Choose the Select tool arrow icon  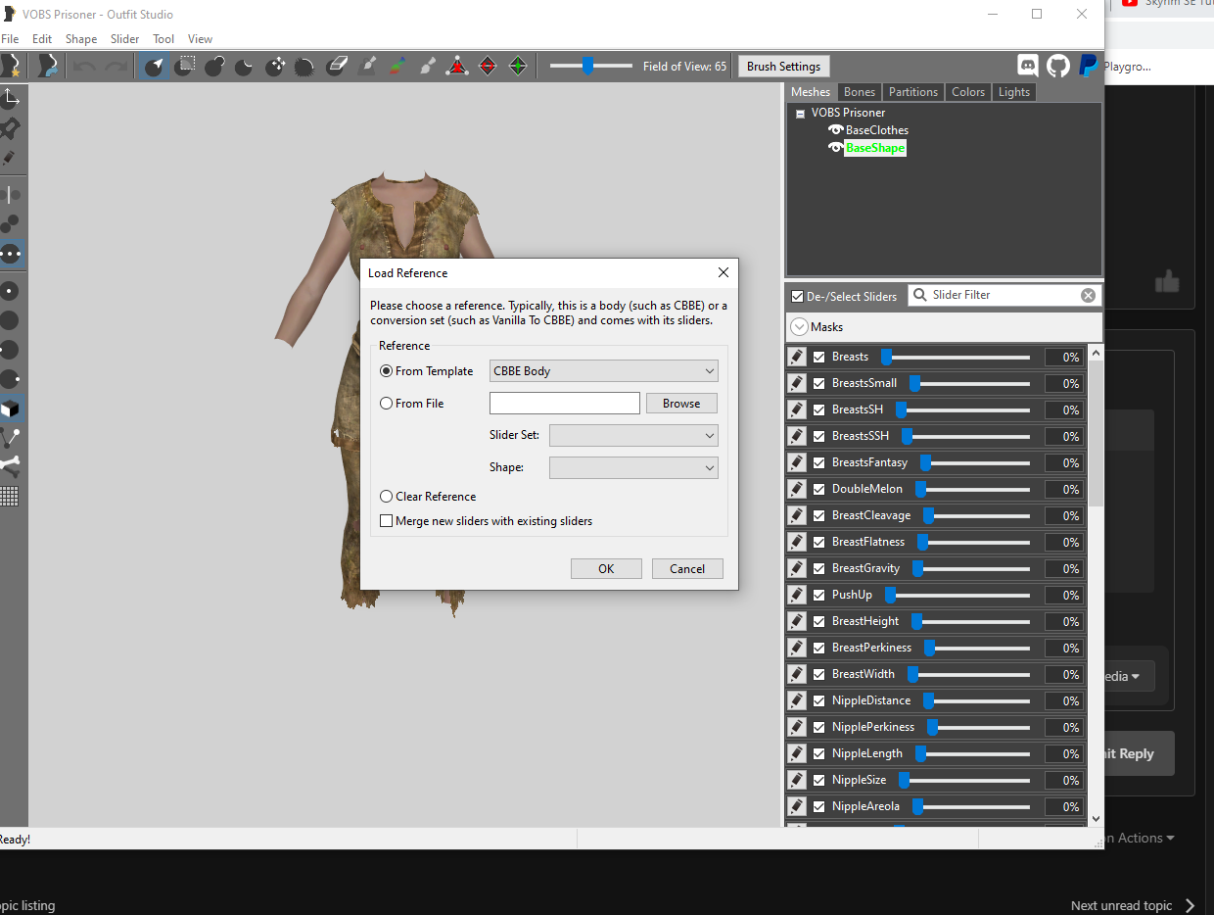(155, 66)
